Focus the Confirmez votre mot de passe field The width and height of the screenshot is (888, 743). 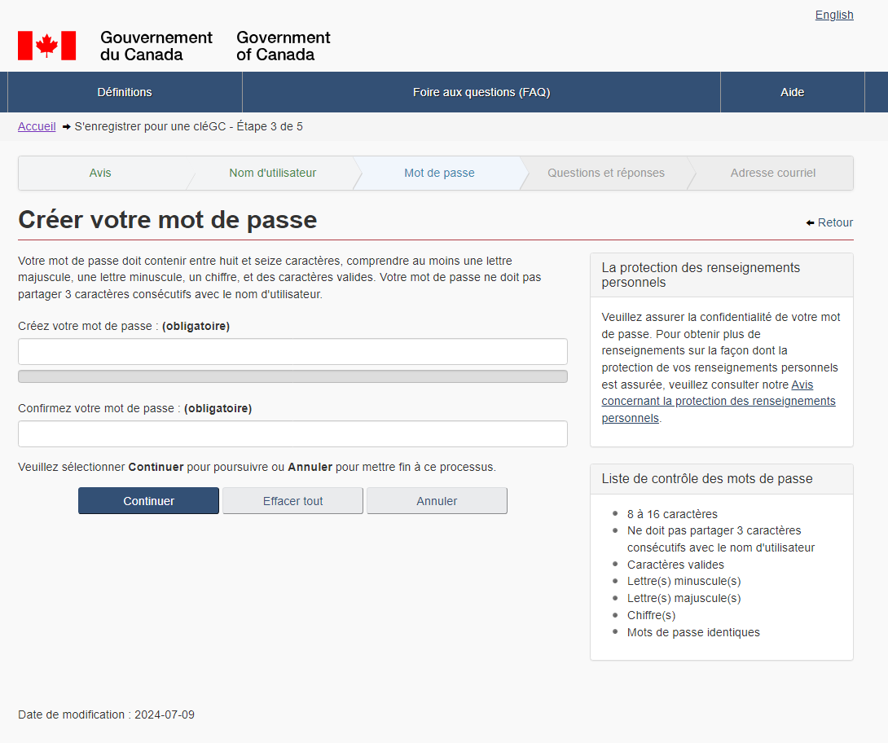click(x=292, y=434)
